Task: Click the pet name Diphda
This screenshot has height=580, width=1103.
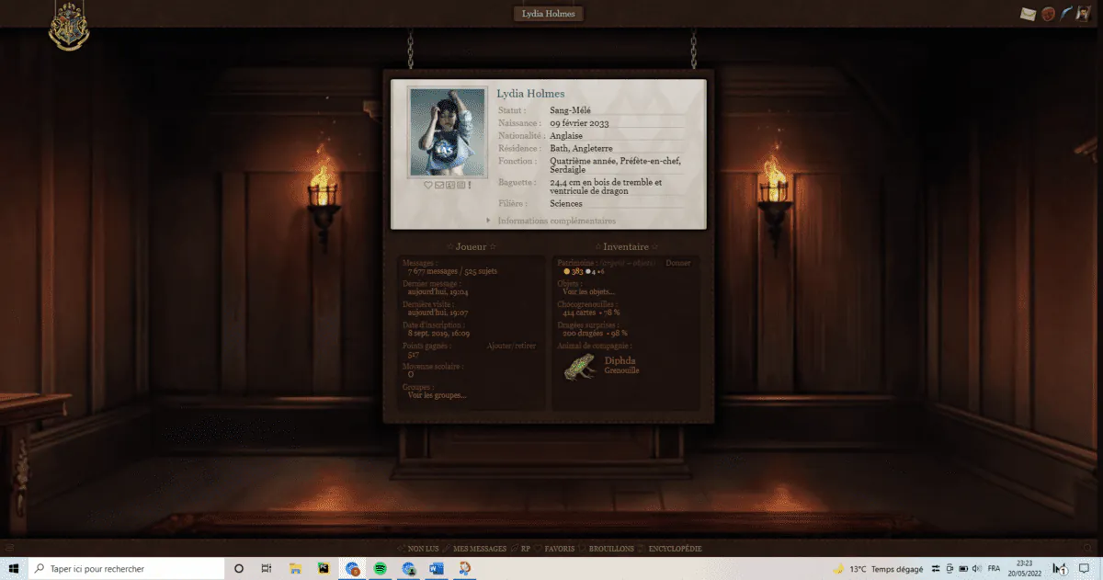Action: click(620, 361)
